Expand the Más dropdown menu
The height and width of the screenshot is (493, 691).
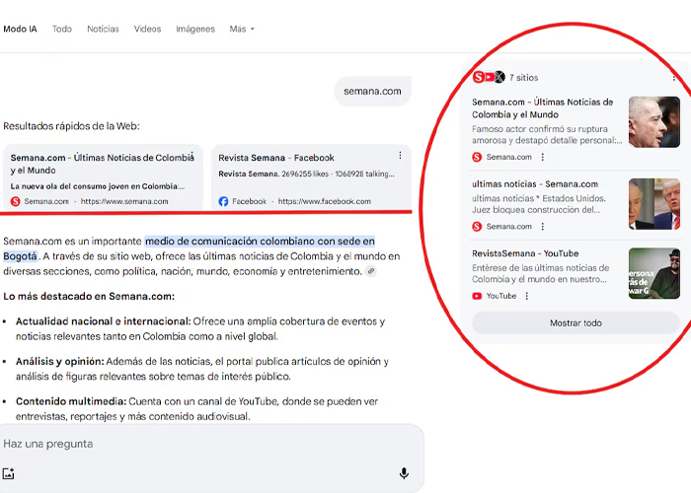tap(242, 29)
